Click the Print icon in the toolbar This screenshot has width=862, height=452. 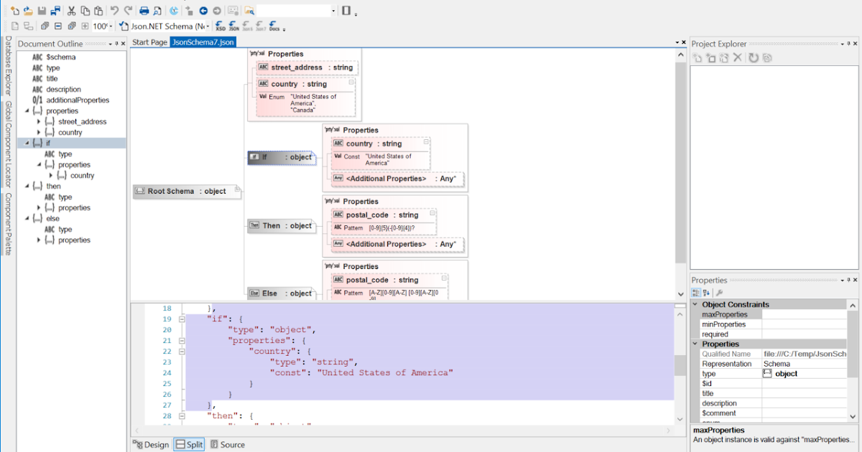(144, 11)
